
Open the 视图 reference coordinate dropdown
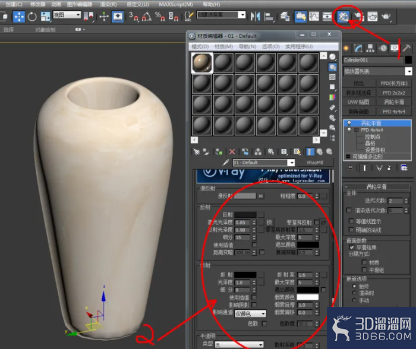pos(67,15)
